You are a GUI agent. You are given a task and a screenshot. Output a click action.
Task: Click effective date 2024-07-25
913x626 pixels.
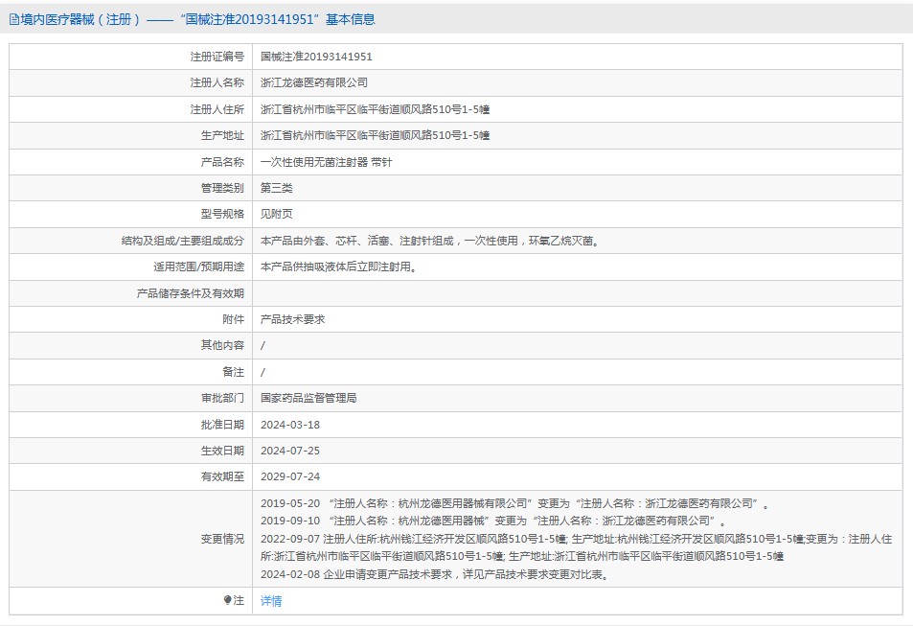(290, 450)
